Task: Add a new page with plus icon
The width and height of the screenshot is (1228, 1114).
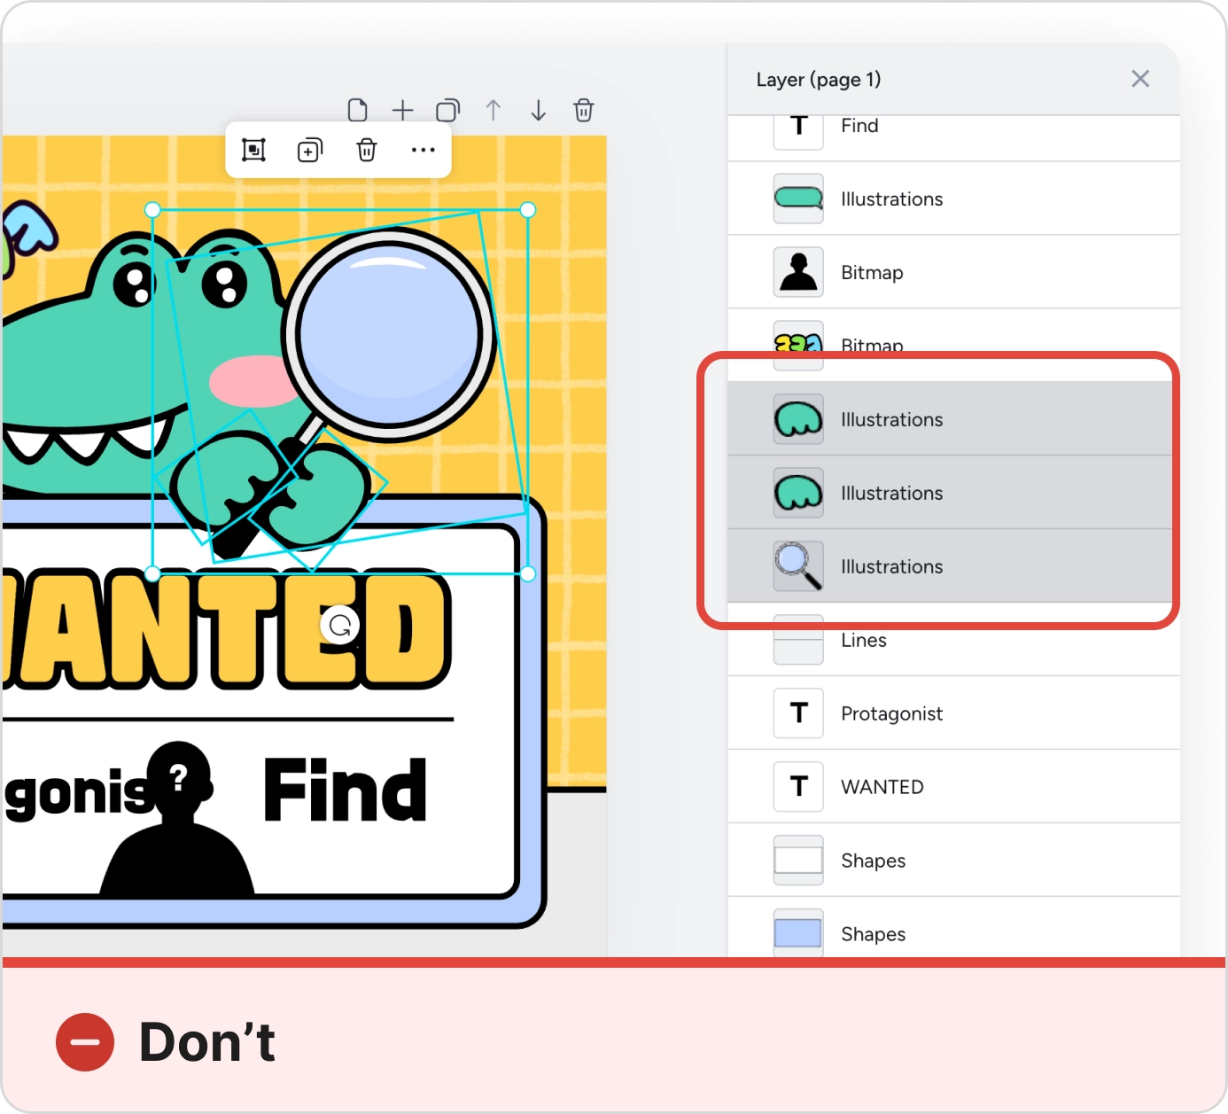Action: point(402,110)
